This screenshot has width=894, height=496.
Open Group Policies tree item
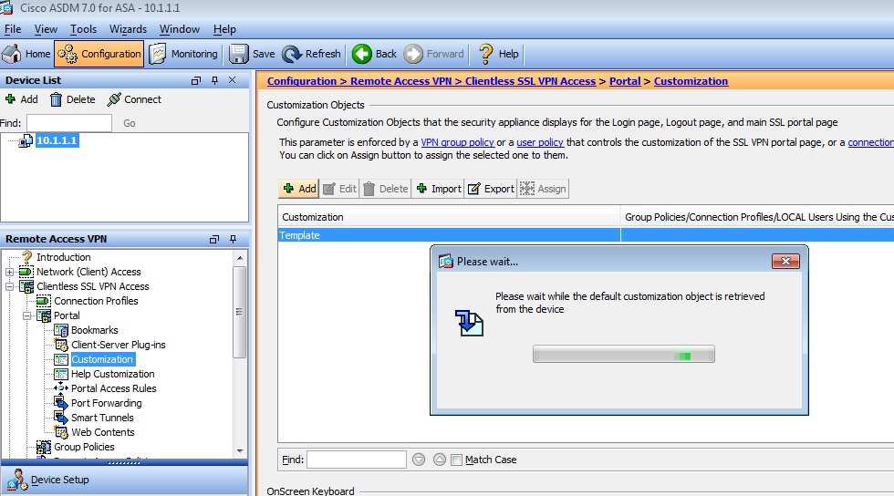[84, 447]
